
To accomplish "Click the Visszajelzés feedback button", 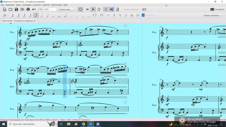I will pyautogui.click(x=217, y=10).
